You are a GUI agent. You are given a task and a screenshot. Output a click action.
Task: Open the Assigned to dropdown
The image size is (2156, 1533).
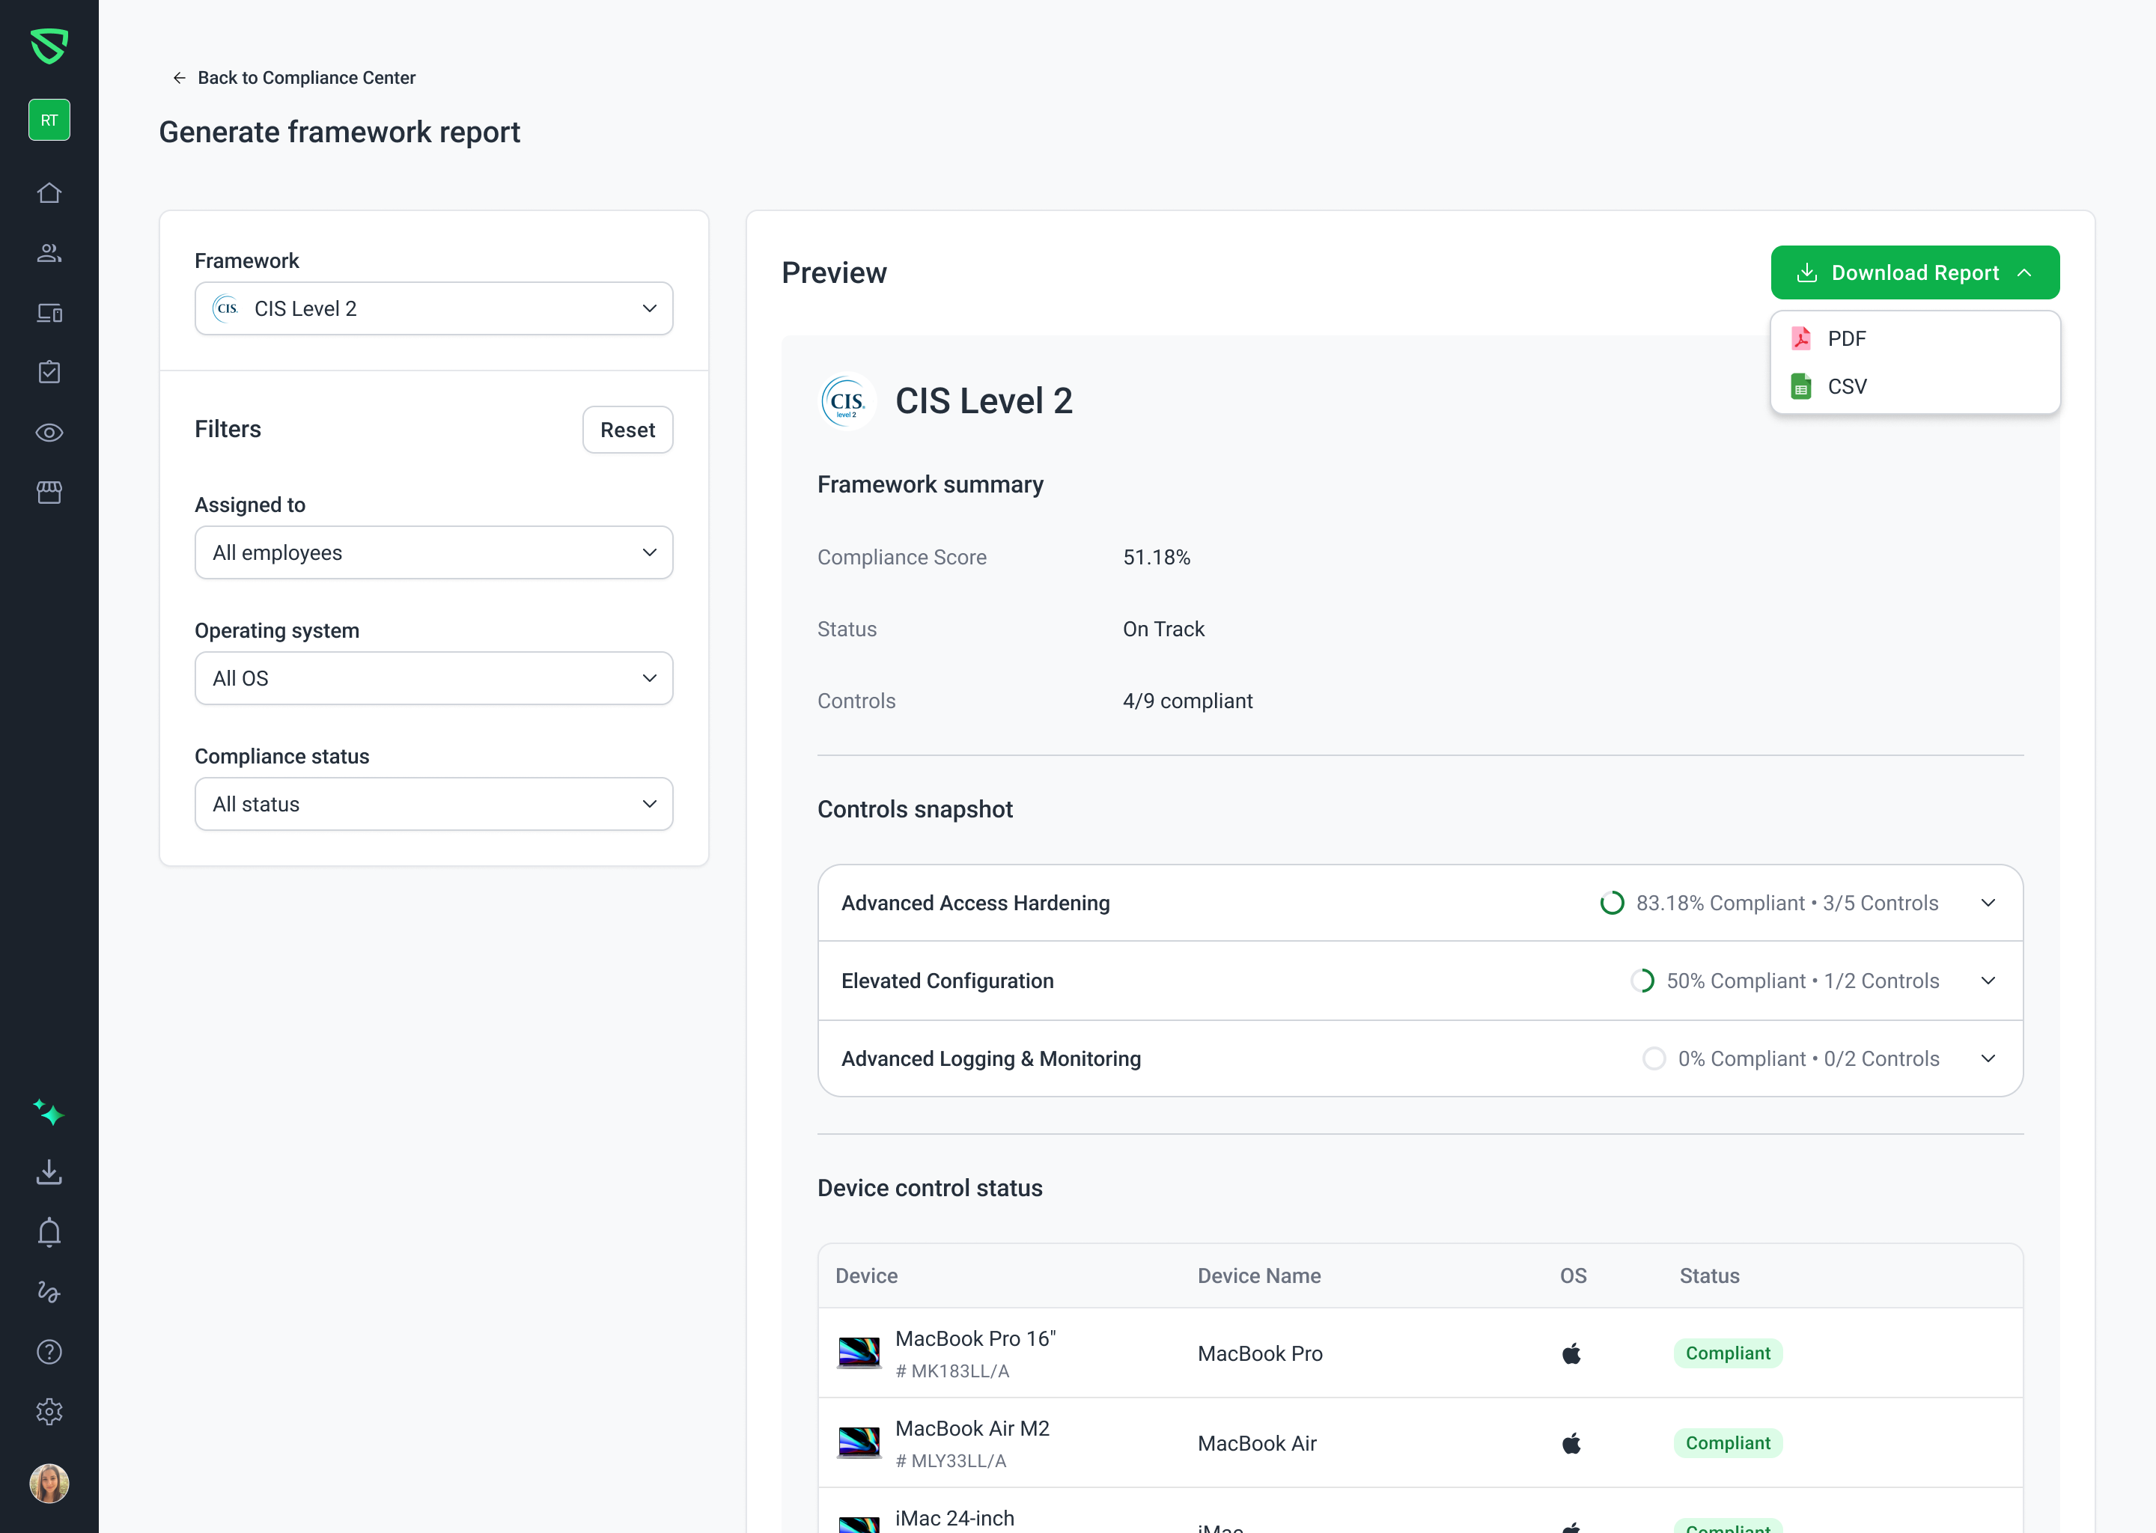tap(433, 552)
